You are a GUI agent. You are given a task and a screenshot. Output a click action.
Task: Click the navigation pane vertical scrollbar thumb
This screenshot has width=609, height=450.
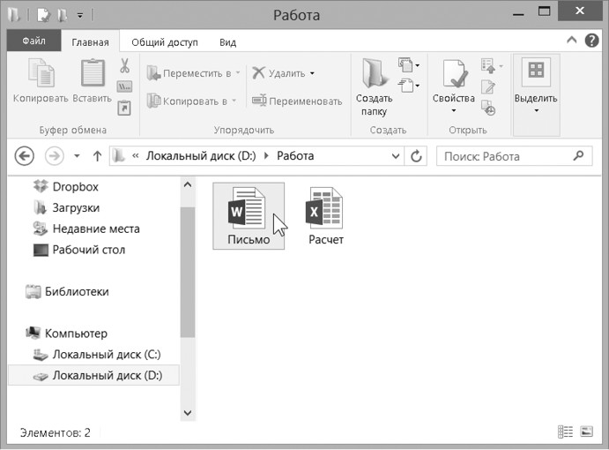187,272
